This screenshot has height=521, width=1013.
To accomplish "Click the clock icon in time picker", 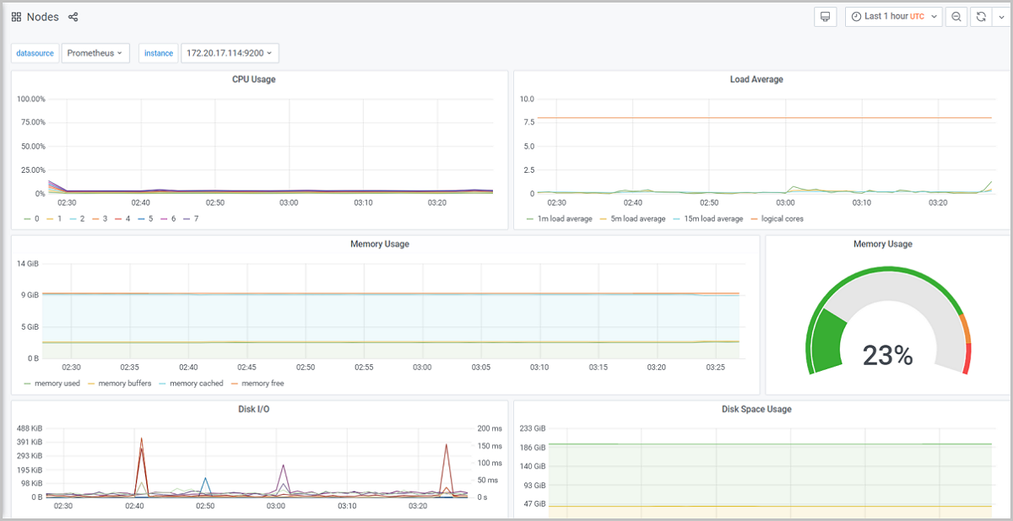I will coord(856,17).
